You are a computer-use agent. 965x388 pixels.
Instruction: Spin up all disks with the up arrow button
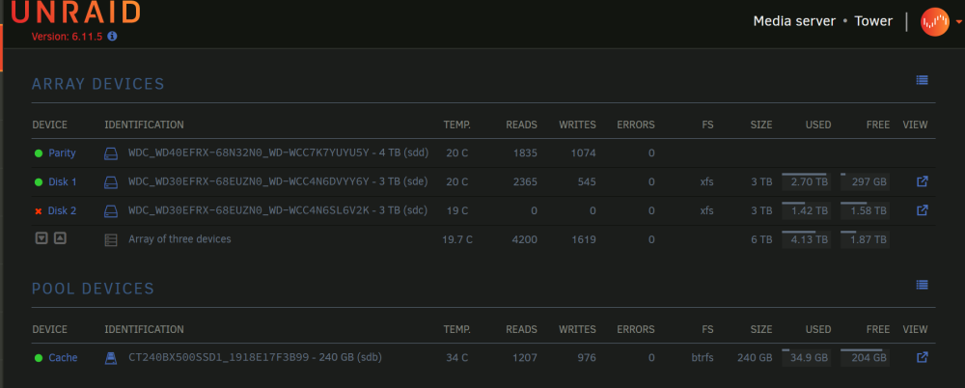60,237
